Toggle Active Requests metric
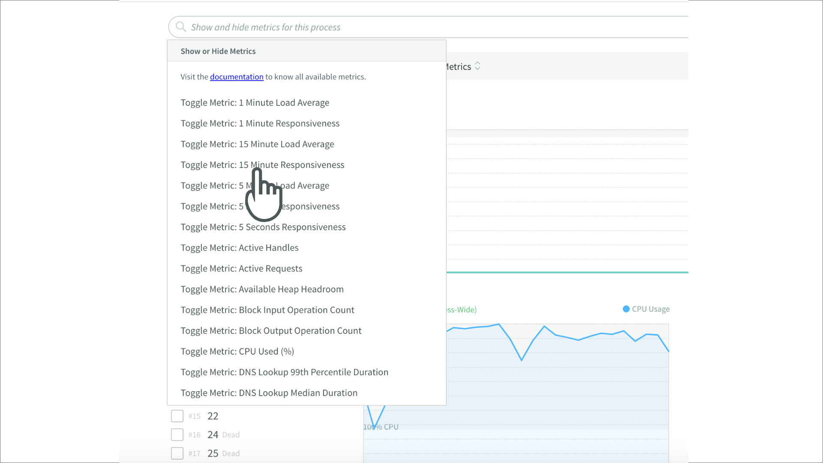 pyautogui.click(x=241, y=269)
